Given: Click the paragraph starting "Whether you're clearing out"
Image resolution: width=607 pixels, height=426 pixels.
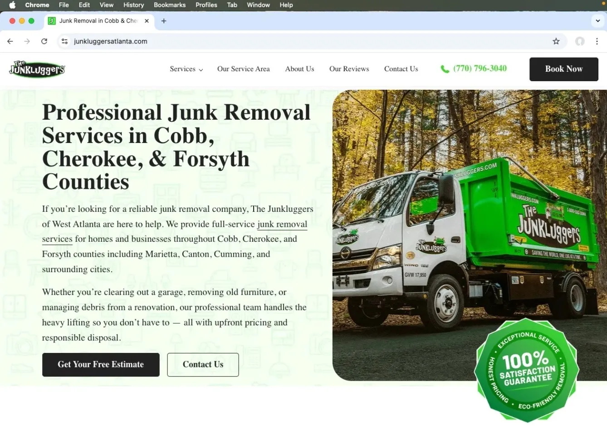Looking at the screenshot, I should coord(174,315).
